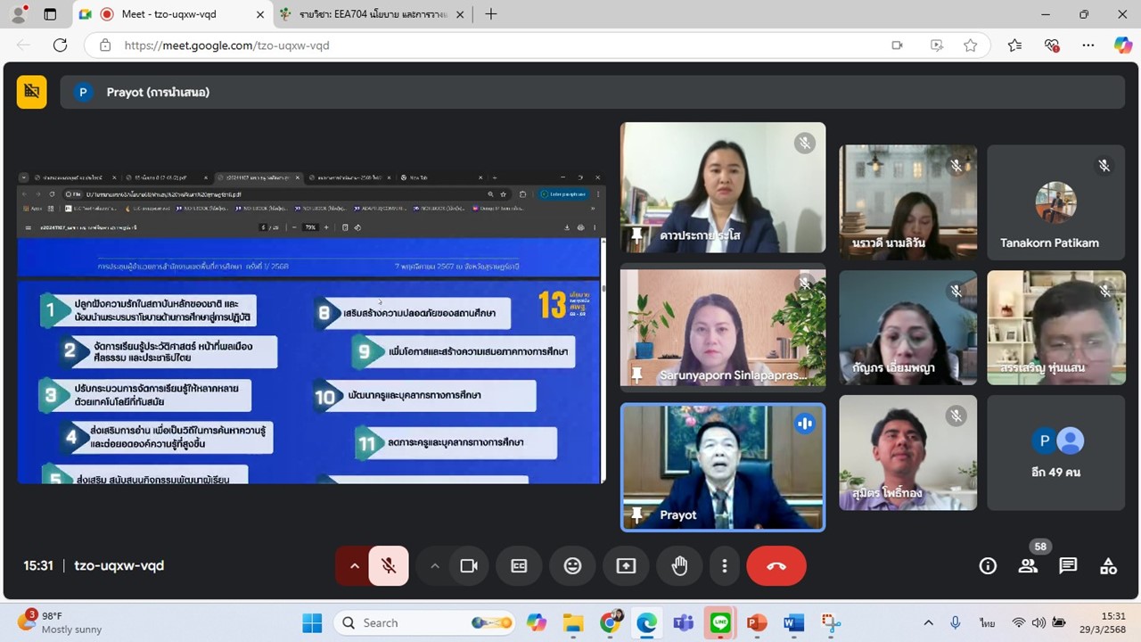Refresh the page in the browser
Viewport: 1141px width, 642px height.
click(60, 45)
